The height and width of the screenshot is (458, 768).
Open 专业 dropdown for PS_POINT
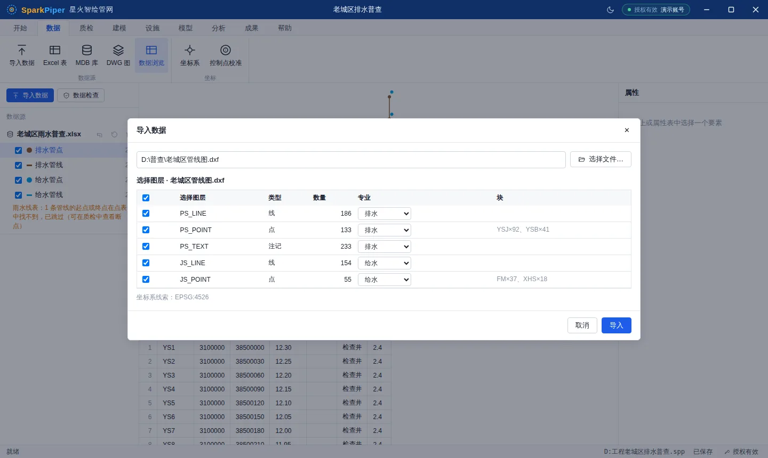(x=385, y=230)
